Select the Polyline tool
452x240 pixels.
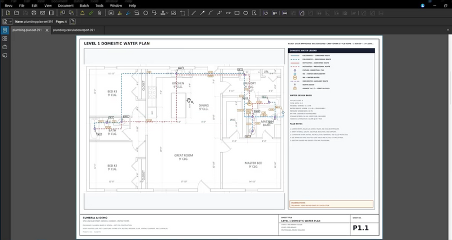[220, 13]
